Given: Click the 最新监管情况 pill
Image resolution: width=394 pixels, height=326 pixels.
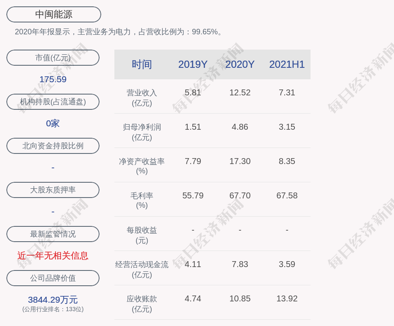Looking at the screenshot, I should click(x=53, y=234).
